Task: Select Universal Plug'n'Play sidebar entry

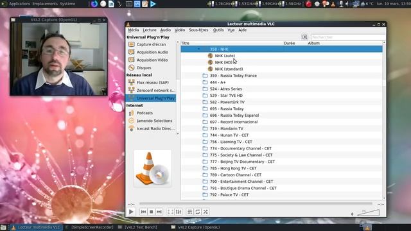Action: (151, 98)
